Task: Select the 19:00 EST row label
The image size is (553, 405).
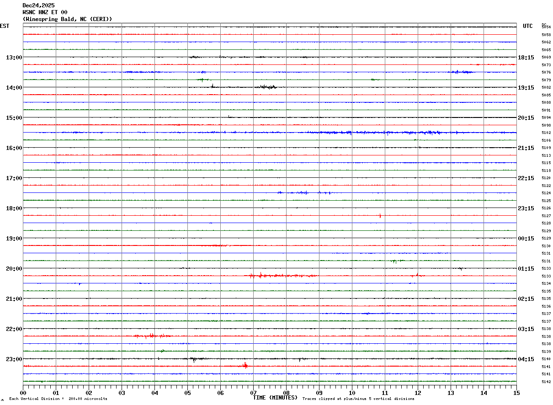Action: click(14, 239)
